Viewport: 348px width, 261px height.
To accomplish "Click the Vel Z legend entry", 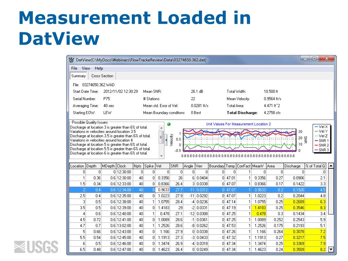I will (x=321, y=136).
